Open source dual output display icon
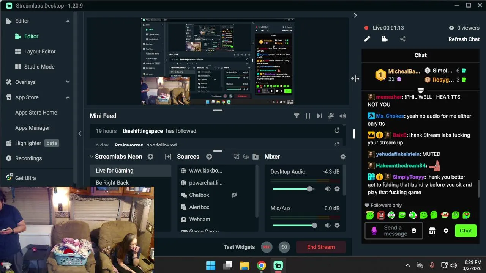The width and height of the screenshot is (486, 273). click(x=236, y=157)
